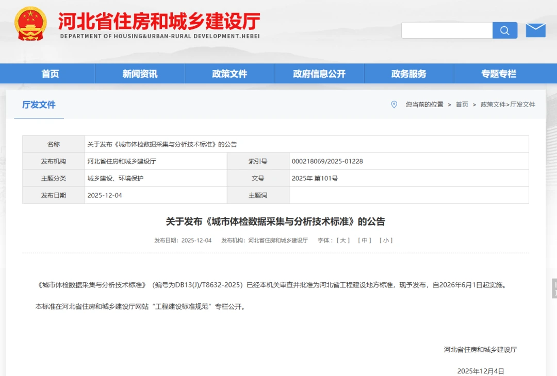557x376 pixels.
Task: Click the 厅发文件 breadcrumb link
Action: (522, 104)
